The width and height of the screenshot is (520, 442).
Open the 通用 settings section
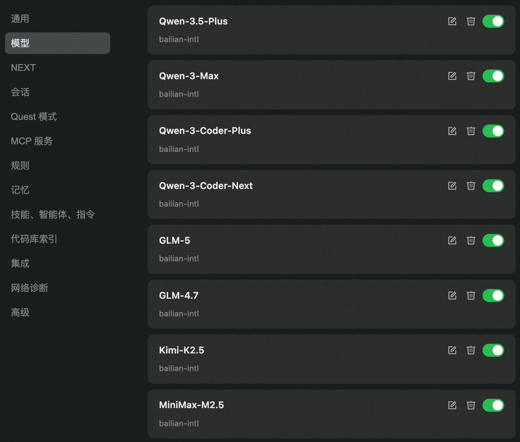20,19
